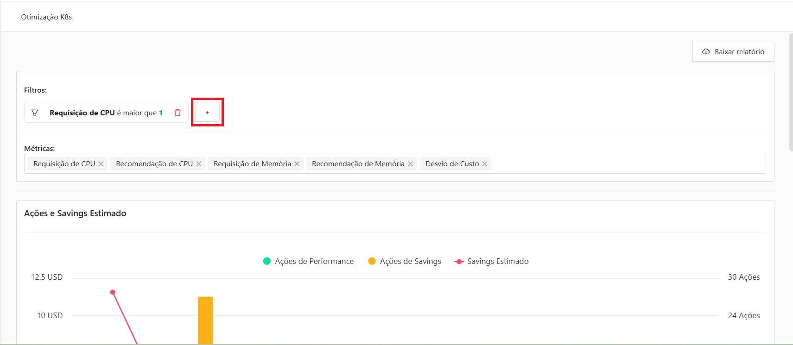Toggle Ações de Savings legend series

click(405, 261)
